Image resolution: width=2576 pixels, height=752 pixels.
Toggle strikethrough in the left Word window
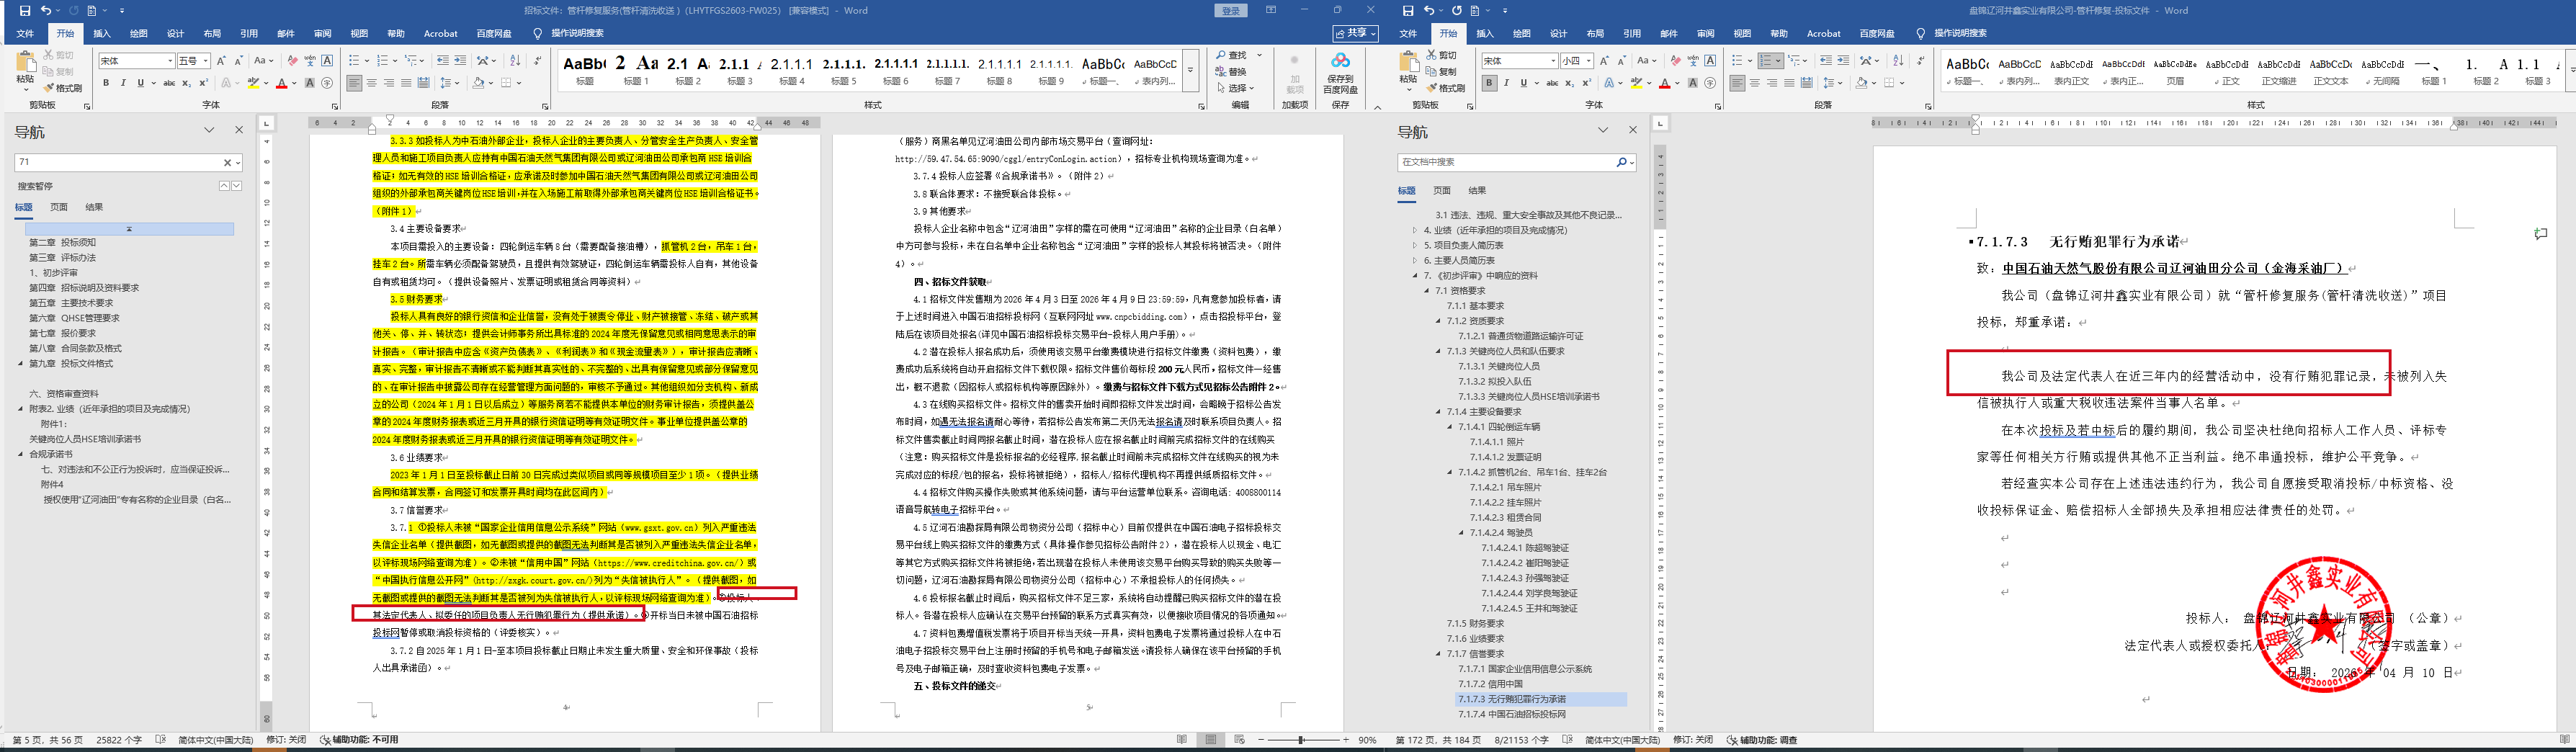point(169,83)
